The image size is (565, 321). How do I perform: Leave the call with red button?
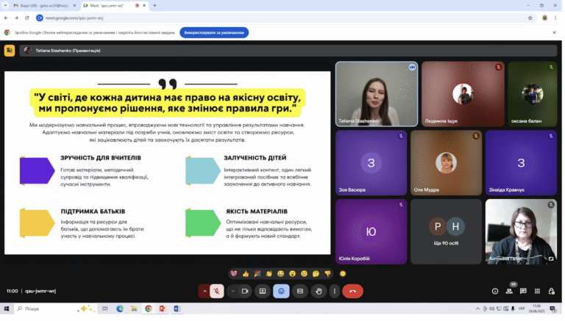(x=354, y=292)
